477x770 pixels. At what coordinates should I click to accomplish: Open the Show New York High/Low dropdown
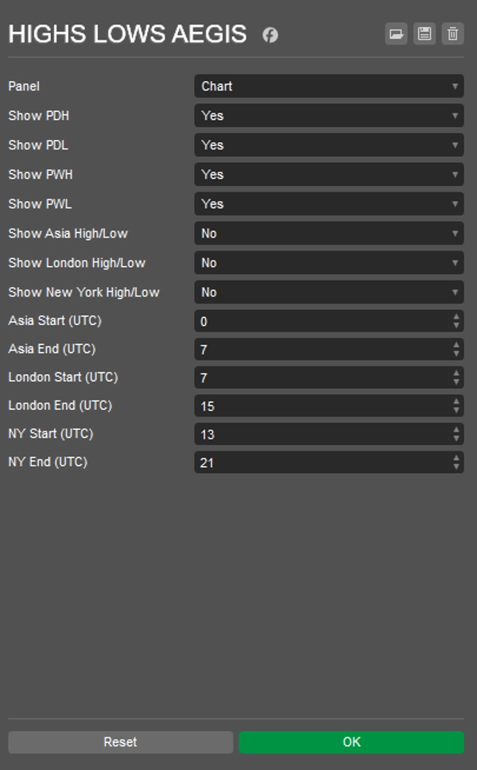tap(328, 292)
